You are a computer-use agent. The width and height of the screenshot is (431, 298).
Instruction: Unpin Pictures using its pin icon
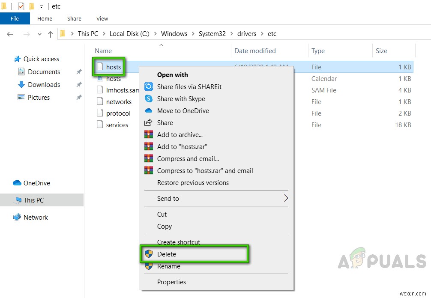(x=79, y=97)
